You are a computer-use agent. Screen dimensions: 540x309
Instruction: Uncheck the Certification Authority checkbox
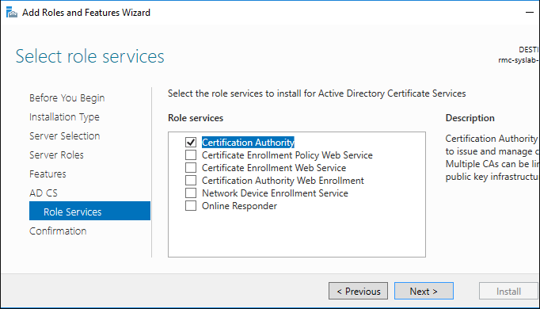tap(191, 143)
